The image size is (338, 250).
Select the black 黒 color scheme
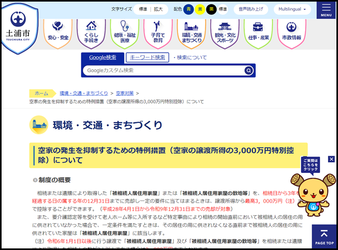pyautogui.click(x=211, y=9)
